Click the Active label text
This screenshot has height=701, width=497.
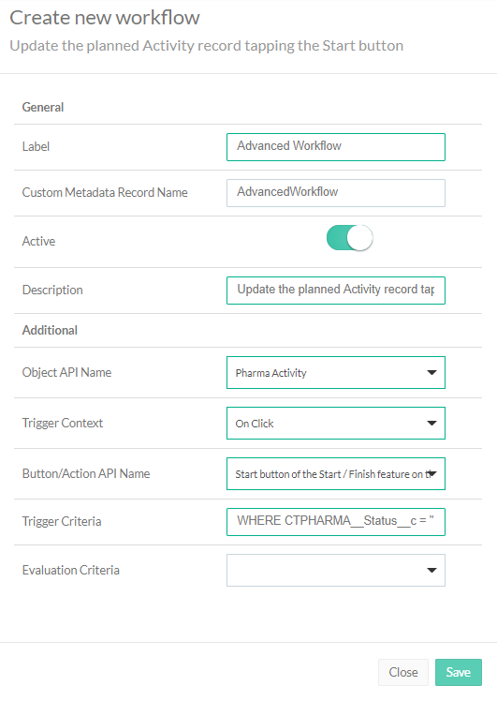point(39,242)
